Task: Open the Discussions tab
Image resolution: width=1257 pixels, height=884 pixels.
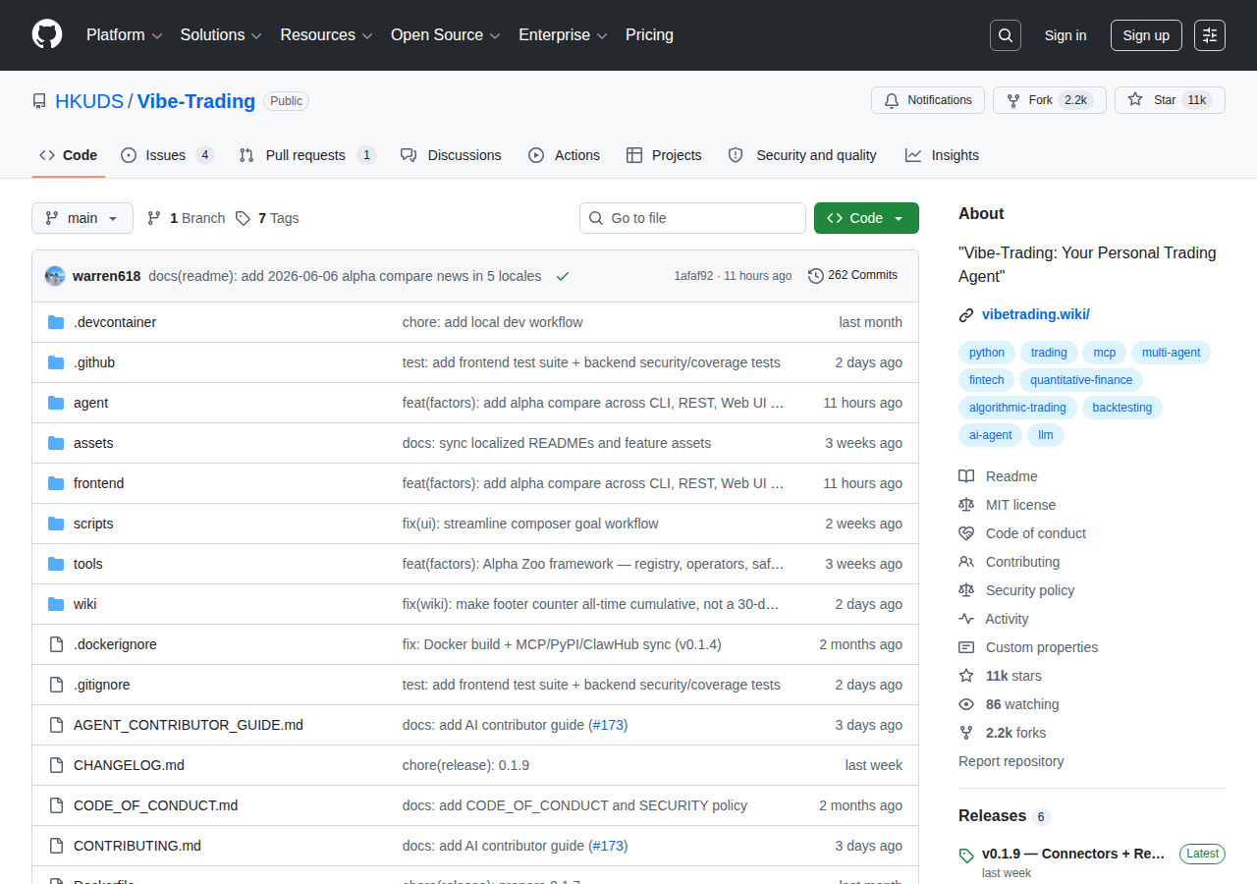Action: [451, 155]
